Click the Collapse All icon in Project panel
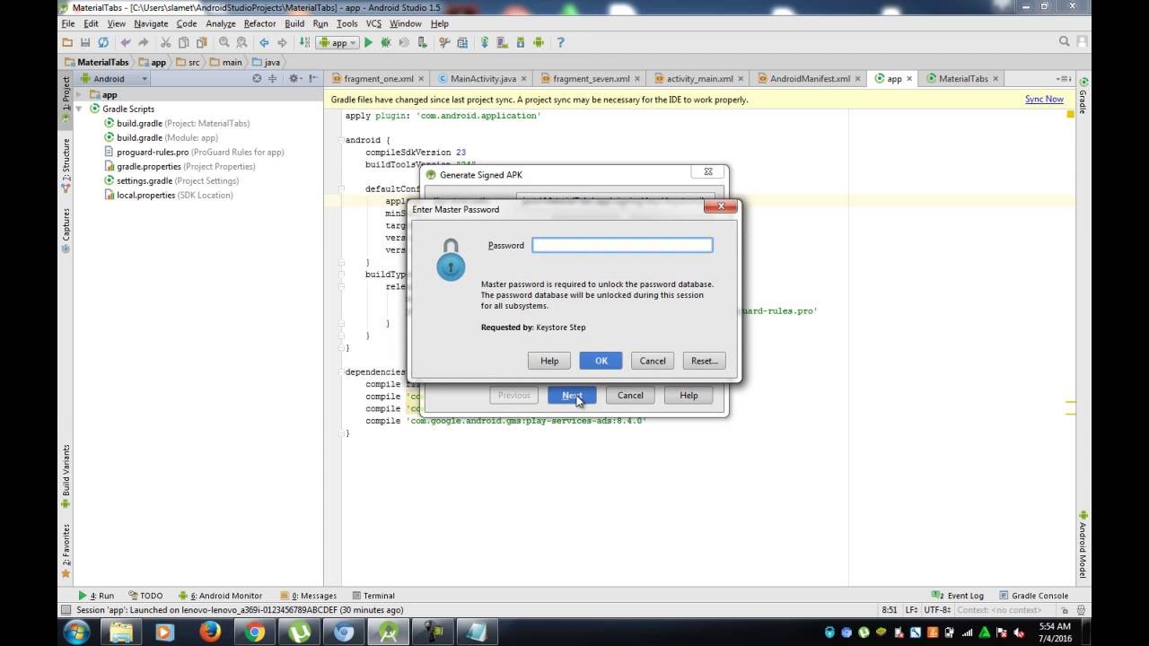 point(272,78)
